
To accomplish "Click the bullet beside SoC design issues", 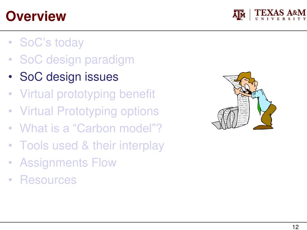I will [x=10, y=77].
